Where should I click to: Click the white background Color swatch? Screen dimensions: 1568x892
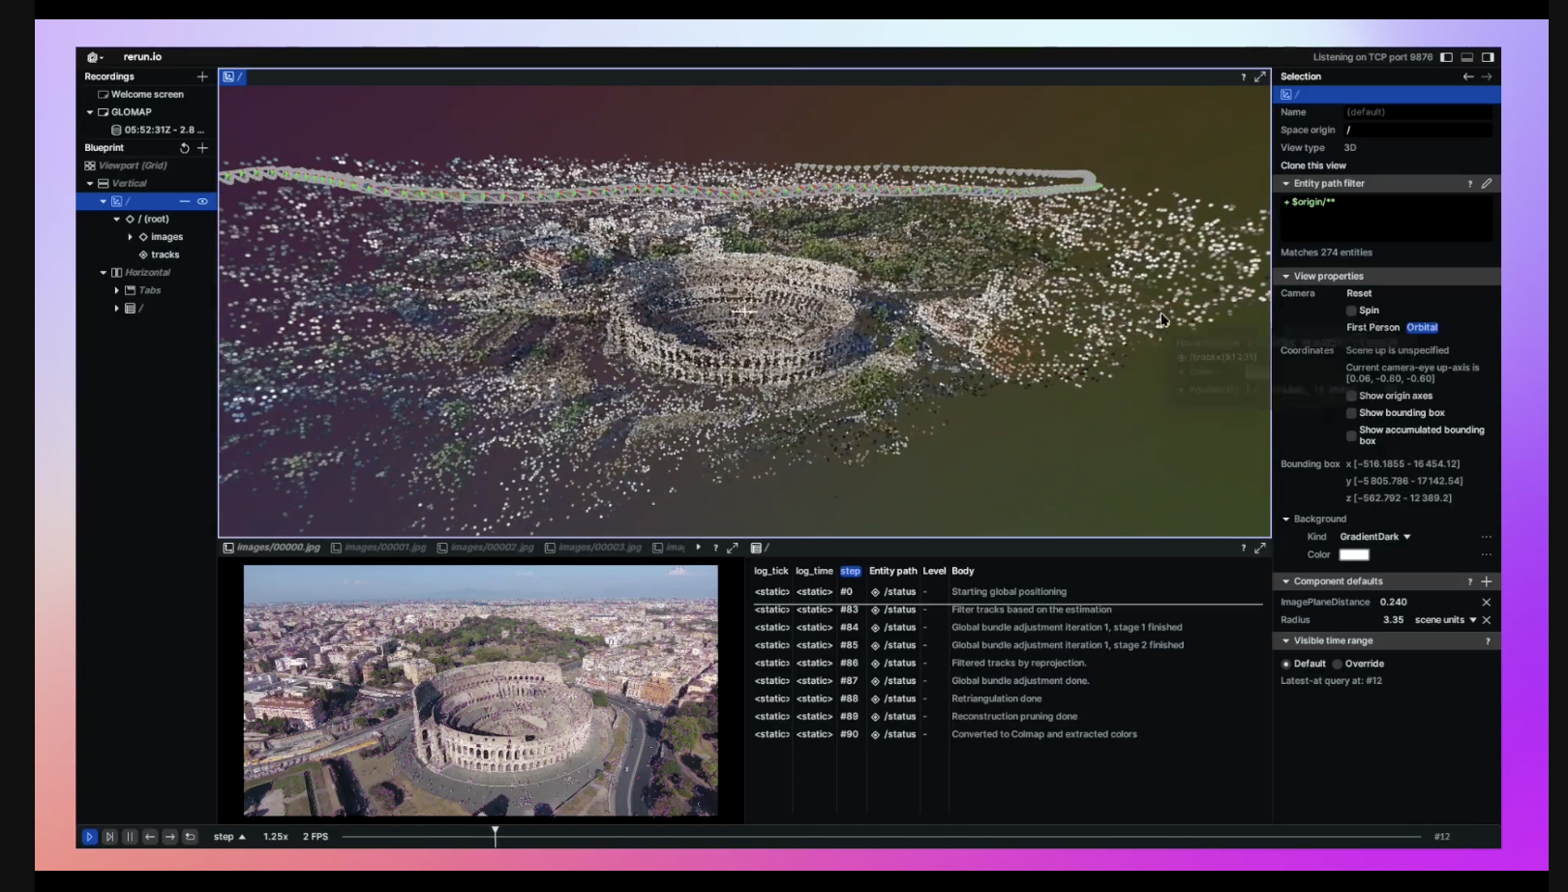1353,554
